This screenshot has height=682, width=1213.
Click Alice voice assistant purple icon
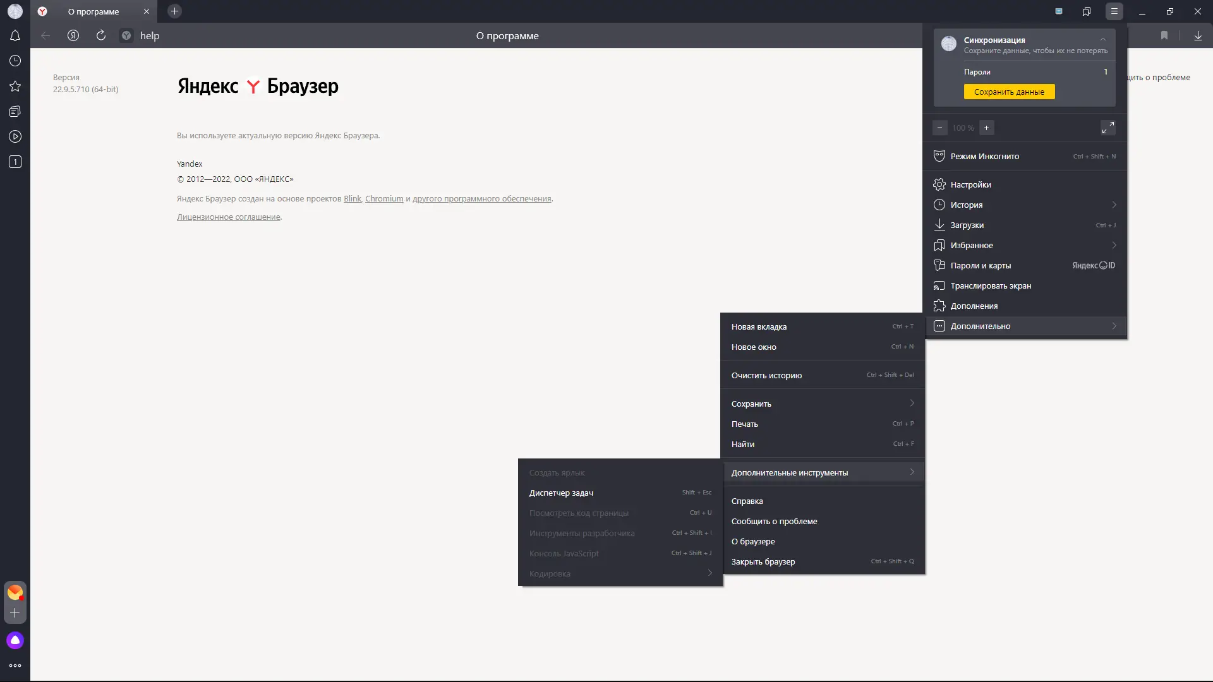[x=15, y=640]
